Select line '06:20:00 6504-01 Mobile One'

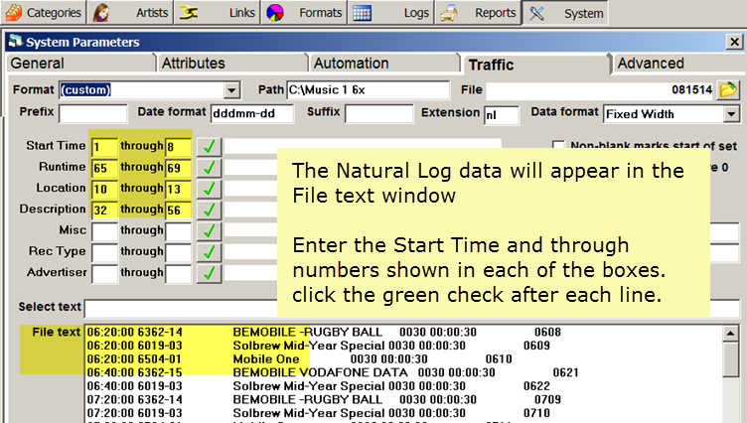tap(299, 358)
